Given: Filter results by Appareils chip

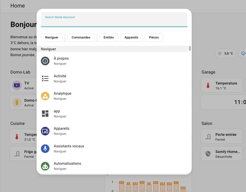Looking at the screenshot, I should pyautogui.click(x=131, y=37).
